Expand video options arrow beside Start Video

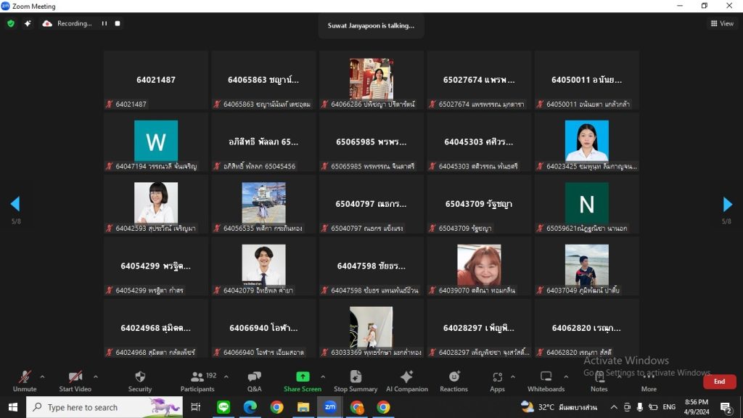(96, 377)
